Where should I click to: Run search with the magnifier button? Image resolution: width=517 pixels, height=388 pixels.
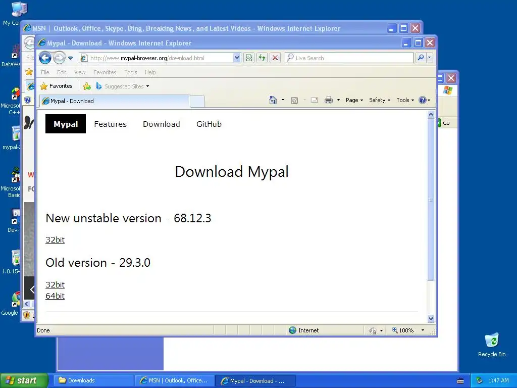tap(421, 58)
